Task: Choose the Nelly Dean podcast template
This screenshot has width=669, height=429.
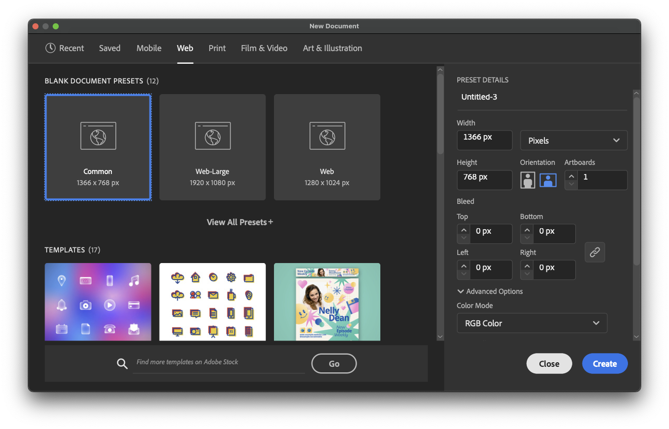Action: coord(327,302)
